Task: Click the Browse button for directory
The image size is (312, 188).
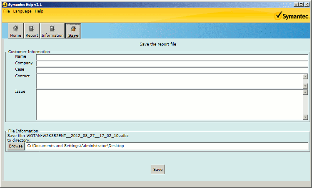Action: tap(16, 146)
